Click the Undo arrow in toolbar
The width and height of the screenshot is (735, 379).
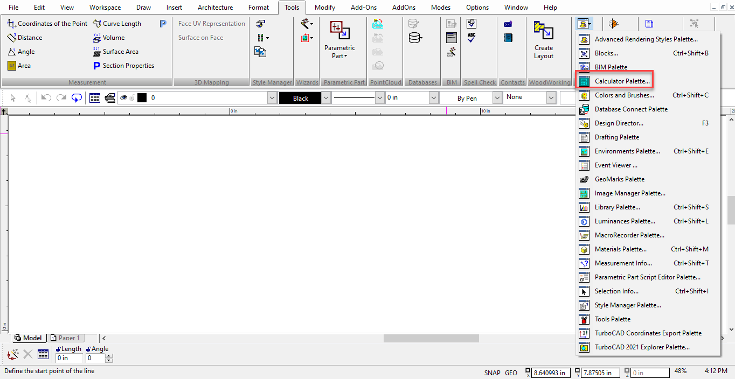(46, 98)
